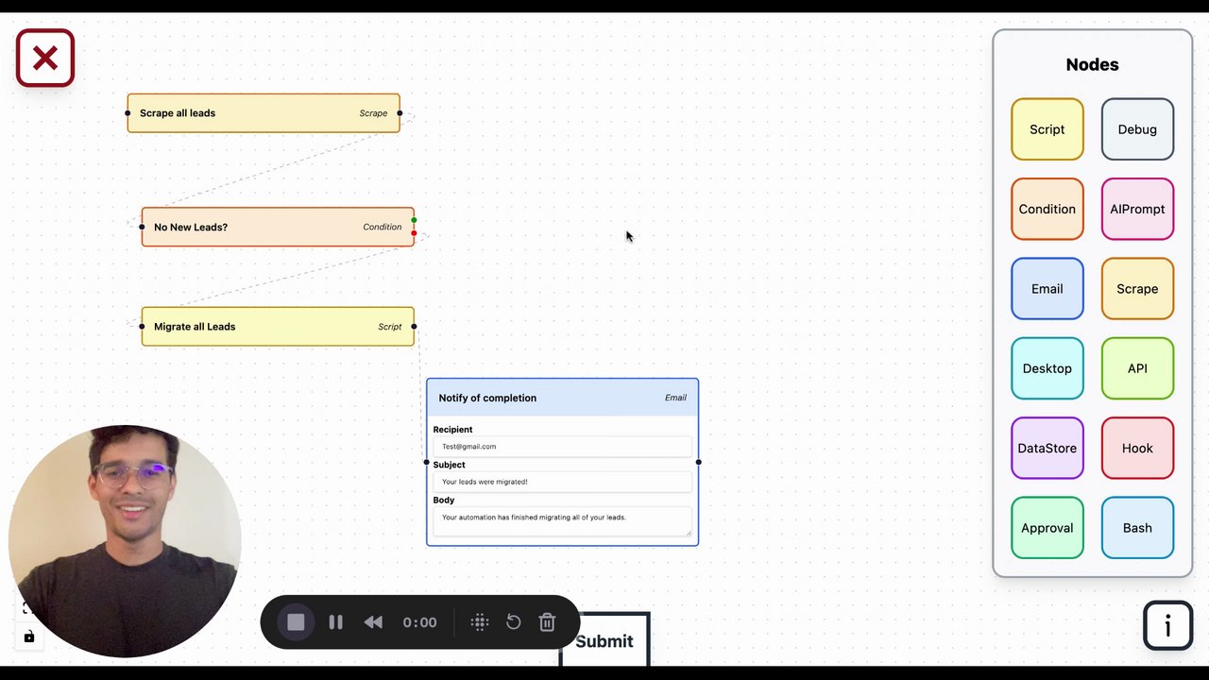The image size is (1209, 680).
Task: Click the input port of Migrate all Leads
Action: coord(142,327)
